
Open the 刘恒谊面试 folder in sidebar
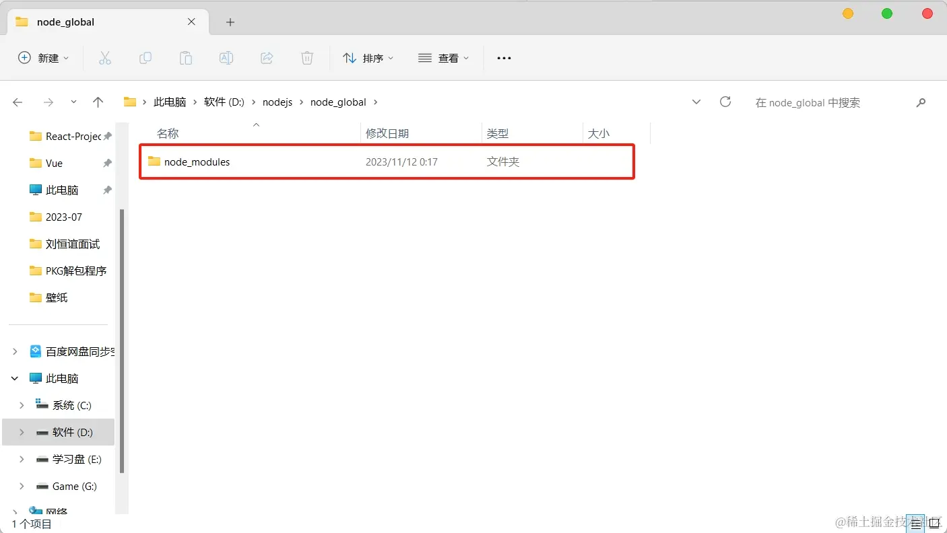65,244
